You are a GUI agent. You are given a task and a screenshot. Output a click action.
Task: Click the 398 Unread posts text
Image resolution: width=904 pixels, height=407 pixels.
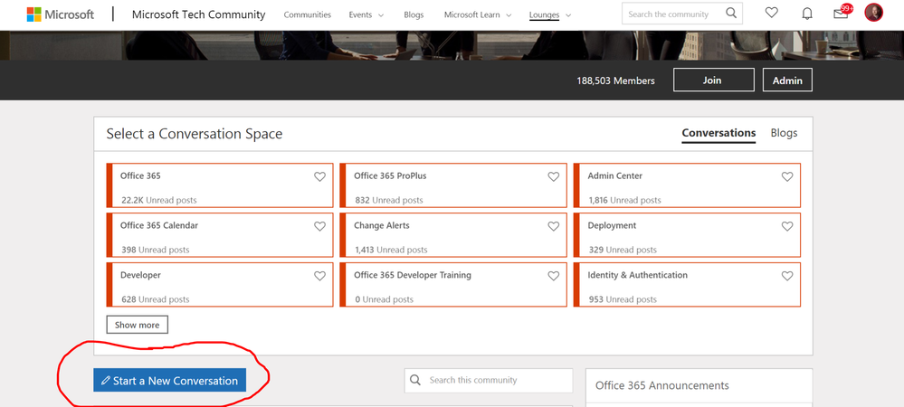(x=155, y=251)
